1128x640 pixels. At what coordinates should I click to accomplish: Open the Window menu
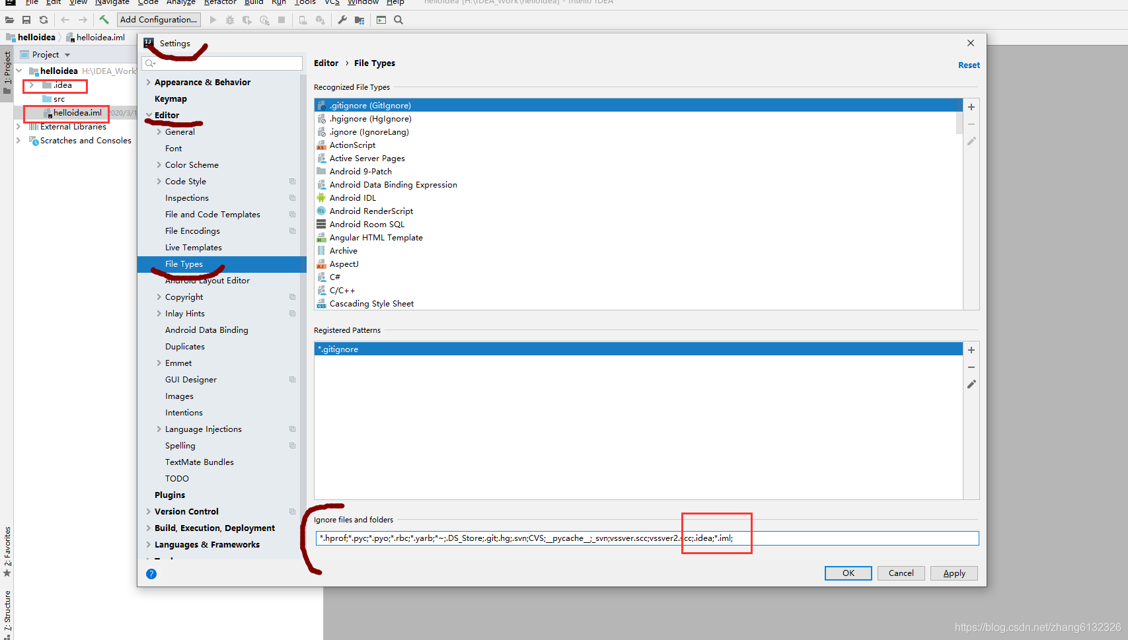tap(363, 3)
